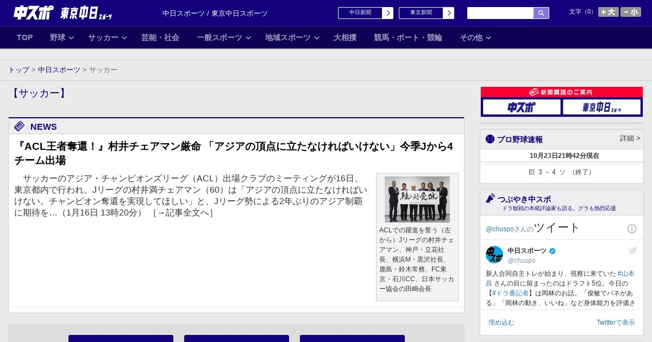Click the 中日スポーツ Twitter avatar

click(494, 255)
